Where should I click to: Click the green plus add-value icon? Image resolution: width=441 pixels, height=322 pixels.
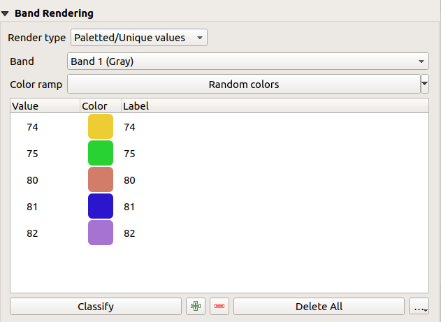click(x=196, y=306)
